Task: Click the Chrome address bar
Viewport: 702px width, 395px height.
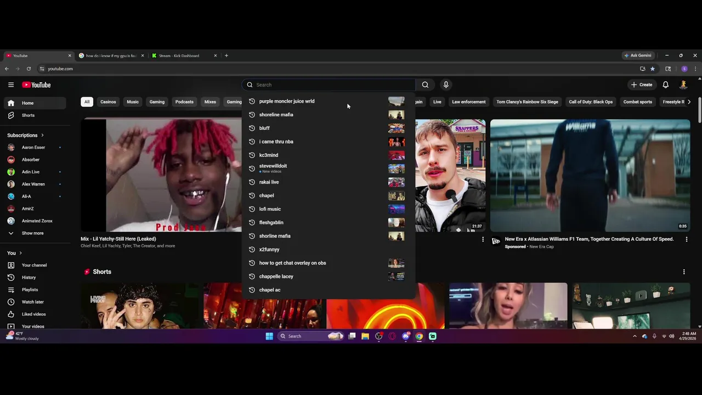Action: pos(340,69)
